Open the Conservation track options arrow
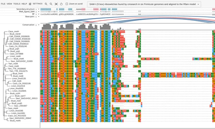Image resolution: width=215 pixels, height=129 pixels. pyautogui.click(x=39, y=25)
